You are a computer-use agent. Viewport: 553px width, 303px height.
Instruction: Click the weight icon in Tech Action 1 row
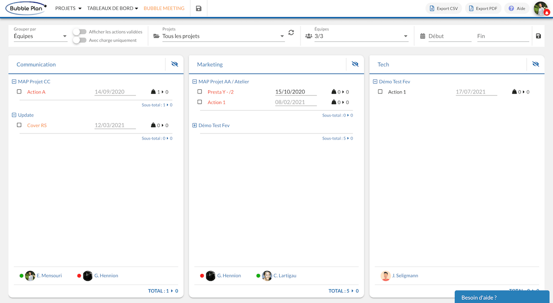(515, 92)
